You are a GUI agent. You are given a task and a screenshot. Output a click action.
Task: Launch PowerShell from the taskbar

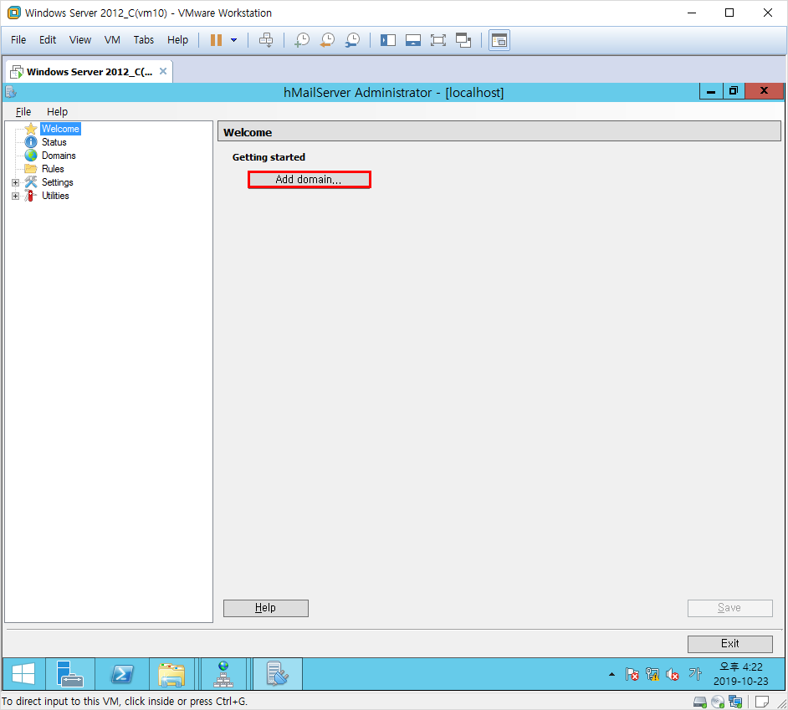[x=122, y=674]
